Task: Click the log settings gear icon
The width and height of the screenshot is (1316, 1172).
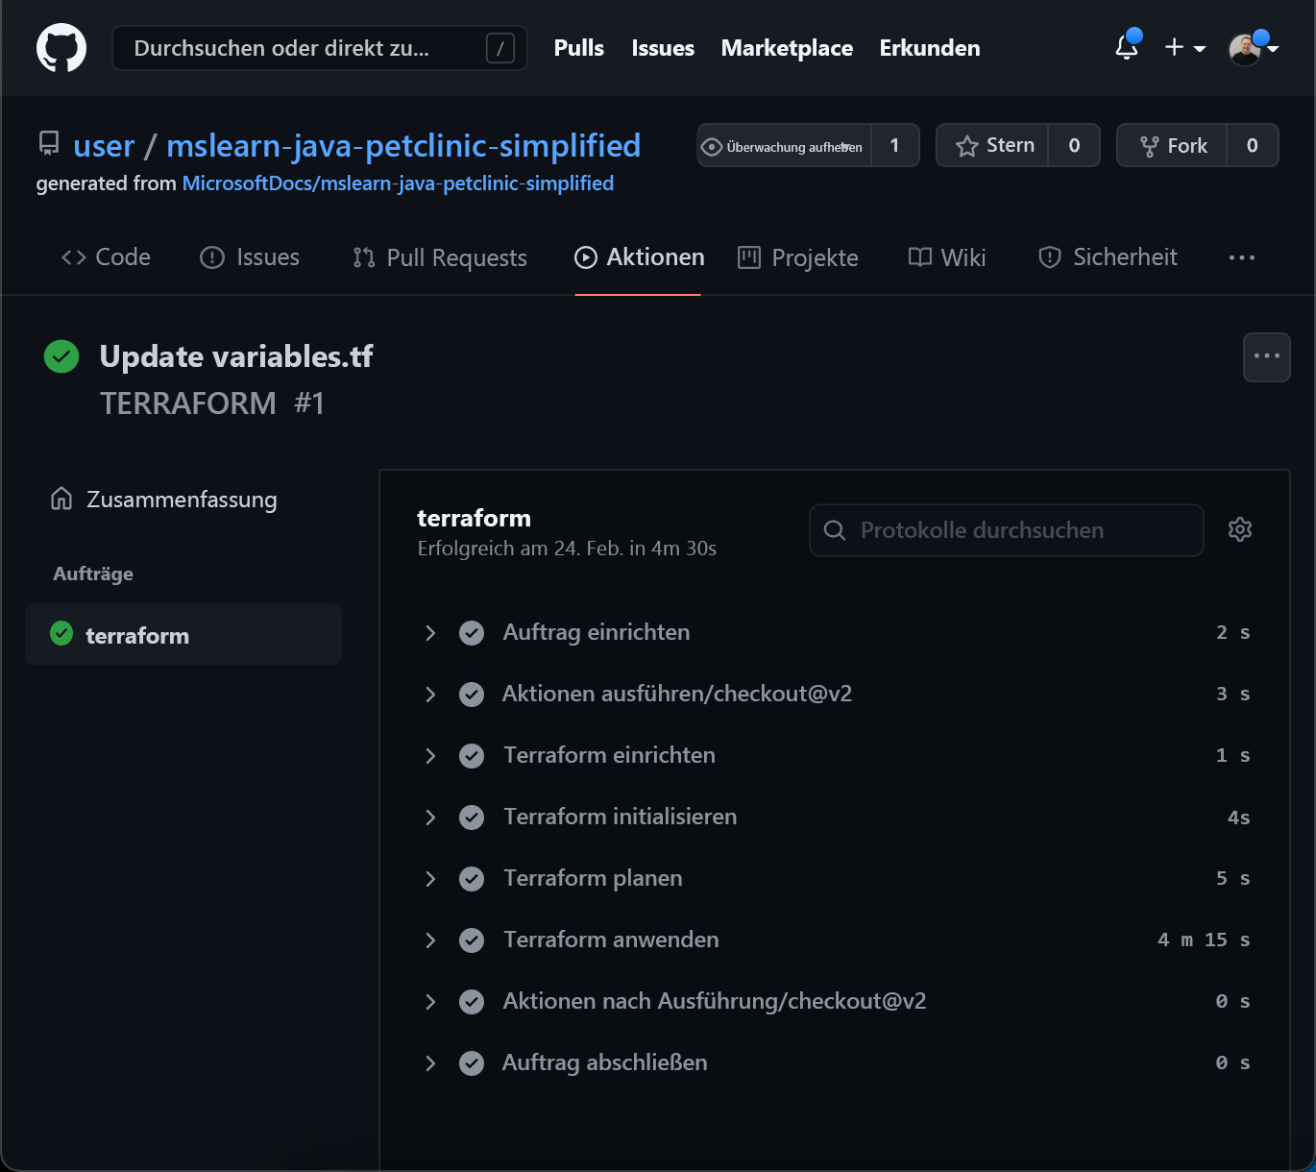Action: (x=1240, y=529)
